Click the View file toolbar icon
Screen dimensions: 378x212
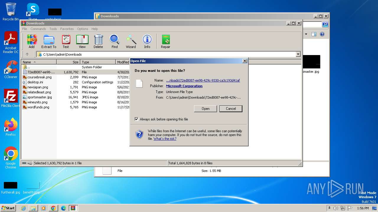82,42
